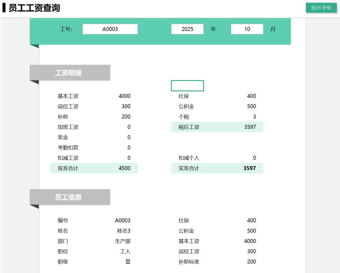Select the 个税 value cell showing 3
The image size is (340, 273).
(254, 117)
